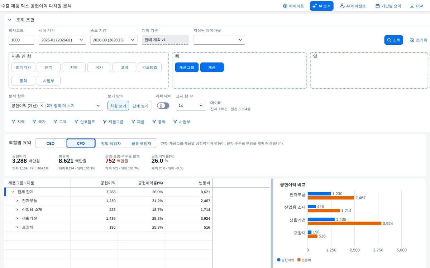The width and height of the screenshot is (430, 268).
Task: Click the 공헌이익률(%) column header
Action: (141, 183)
